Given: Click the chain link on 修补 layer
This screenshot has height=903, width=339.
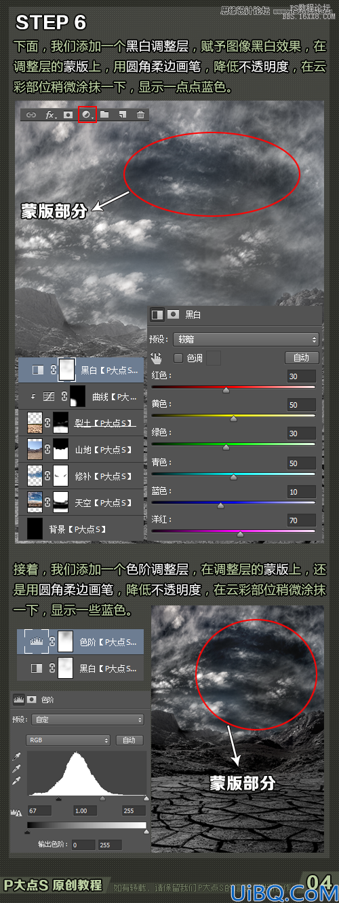Looking at the screenshot, I should (x=47, y=476).
